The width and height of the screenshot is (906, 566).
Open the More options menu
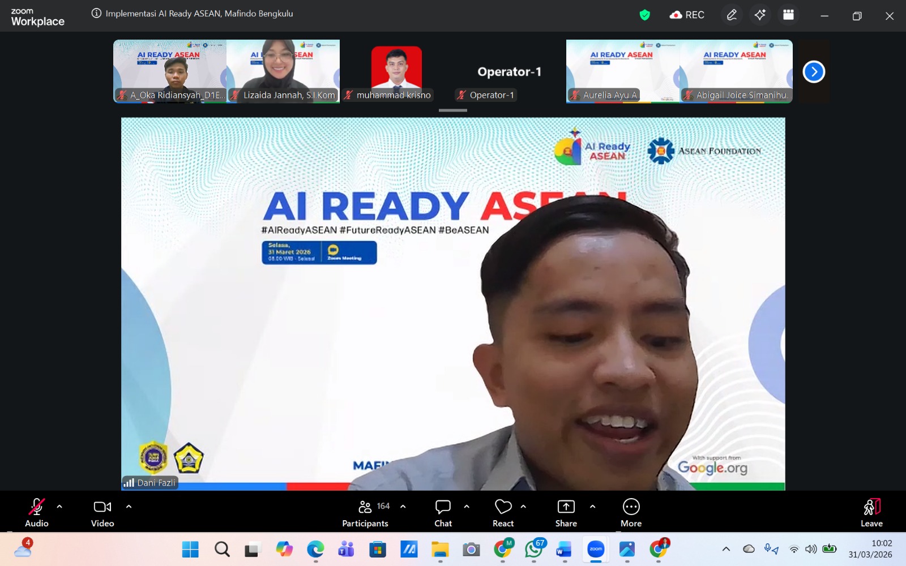631,512
